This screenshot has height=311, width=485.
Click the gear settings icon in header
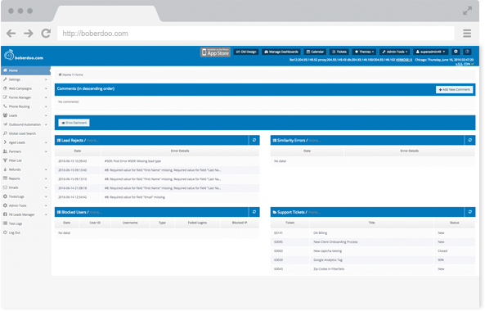[456, 52]
